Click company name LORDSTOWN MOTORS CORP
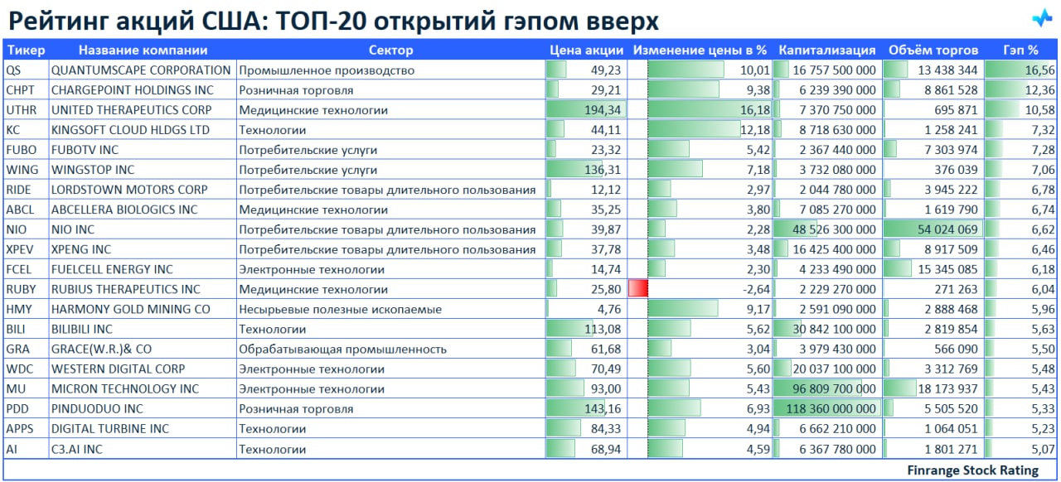The width and height of the screenshot is (1061, 482). [129, 190]
